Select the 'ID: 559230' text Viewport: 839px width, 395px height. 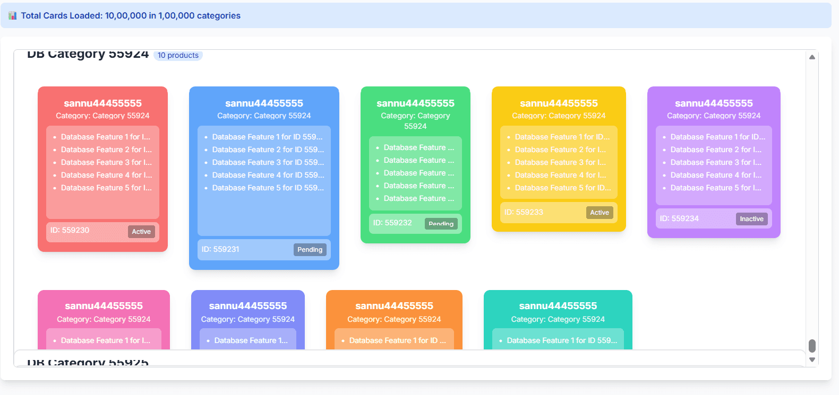pos(70,231)
